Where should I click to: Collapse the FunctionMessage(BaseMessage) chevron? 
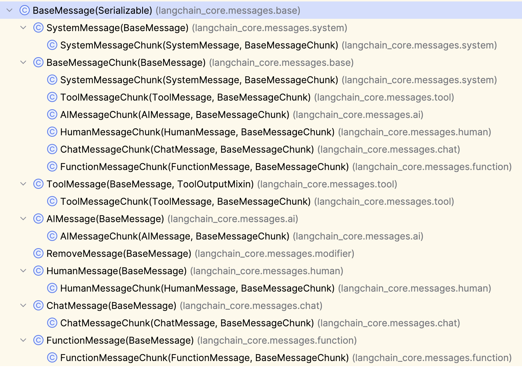(24, 340)
